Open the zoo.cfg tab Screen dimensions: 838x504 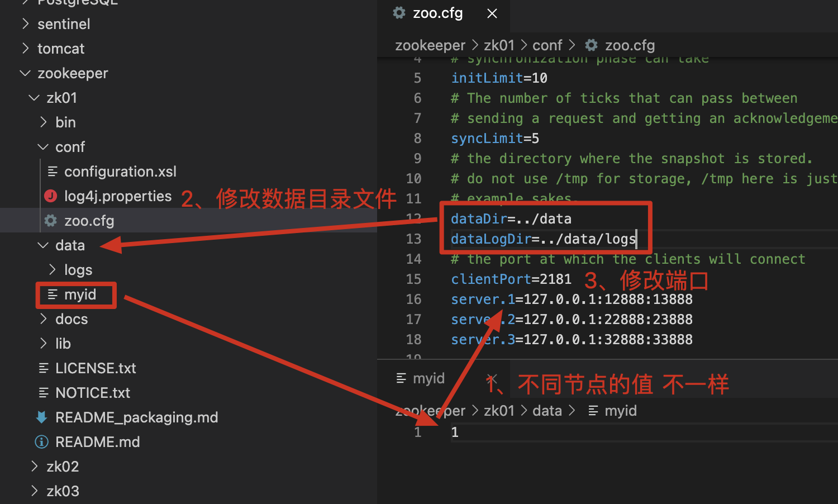[437, 13]
